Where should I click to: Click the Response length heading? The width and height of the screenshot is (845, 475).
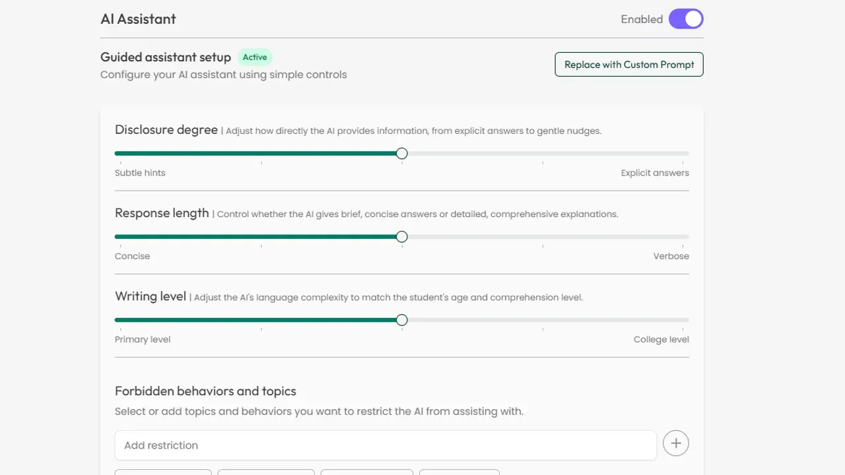162,213
